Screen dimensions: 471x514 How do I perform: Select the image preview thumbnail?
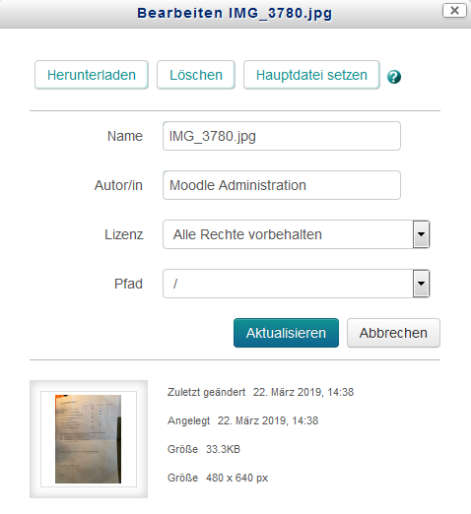pyautogui.click(x=89, y=439)
